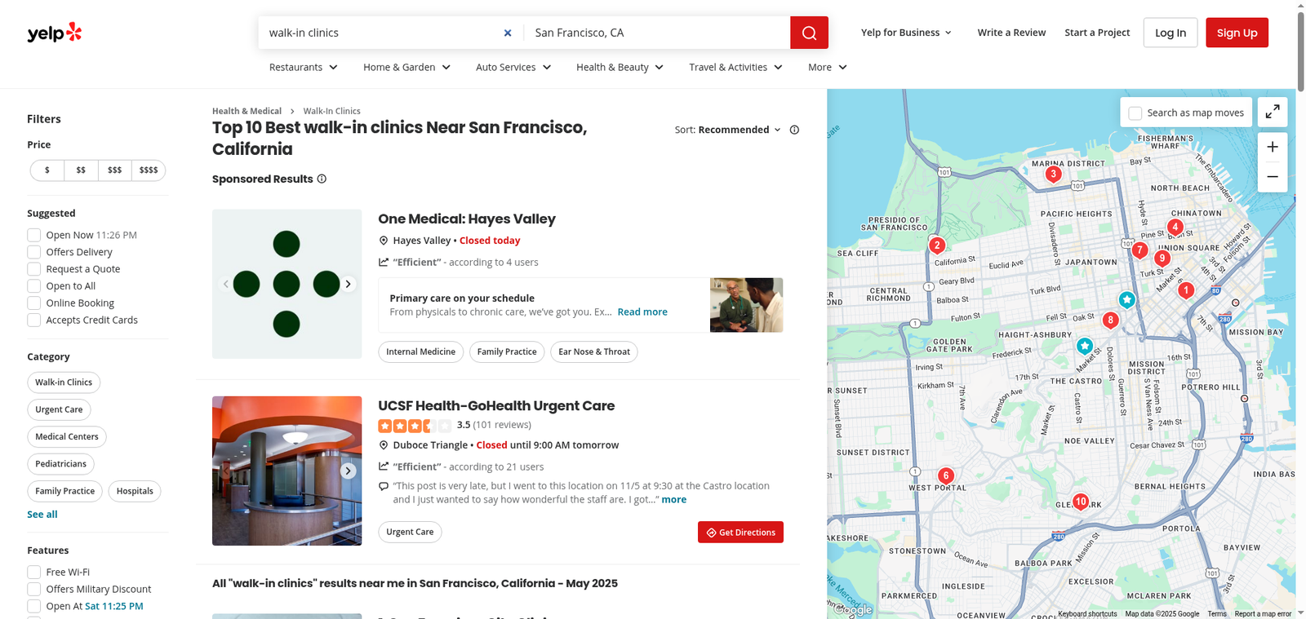Click the red search magnifier button
Viewport: 1306px width, 619px height.
point(809,33)
